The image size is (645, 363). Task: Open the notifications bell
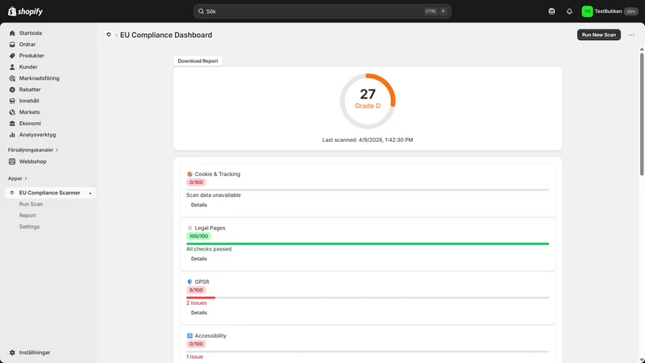(x=569, y=11)
